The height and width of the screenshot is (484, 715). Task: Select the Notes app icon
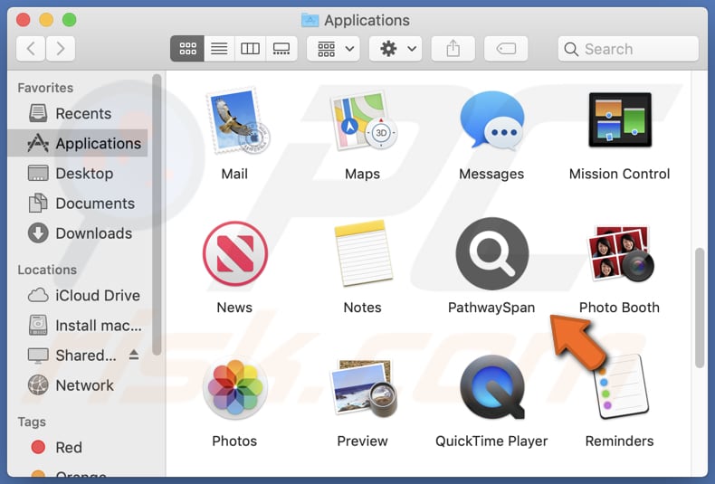pyautogui.click(x=364, y=253)
